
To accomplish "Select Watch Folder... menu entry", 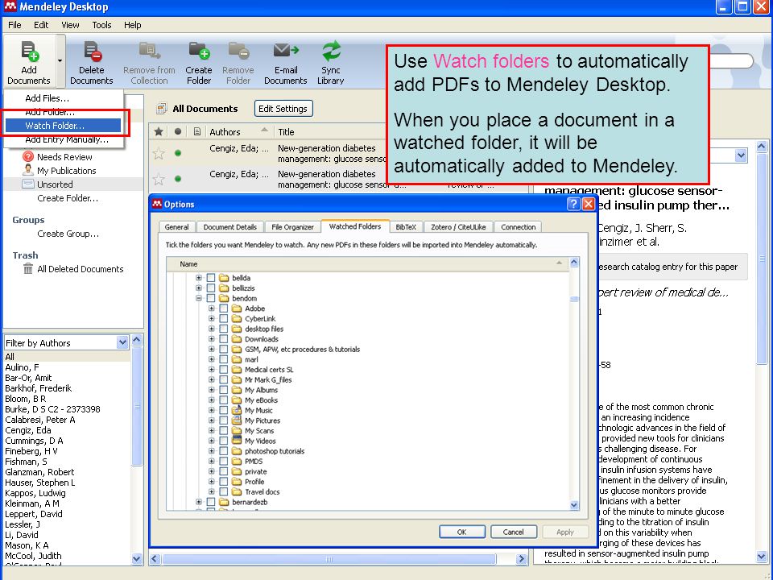I will (x=63, y=126).
